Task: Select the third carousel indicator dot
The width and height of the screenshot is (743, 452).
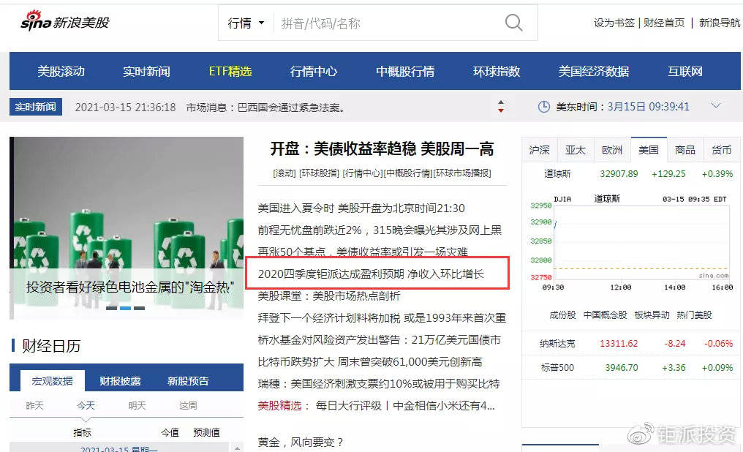Action: coord(139,308)
